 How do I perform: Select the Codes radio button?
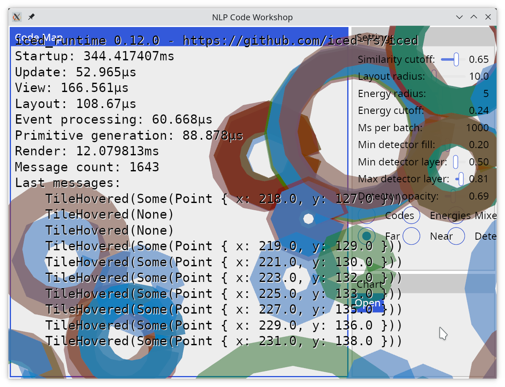tap(367, 215)
